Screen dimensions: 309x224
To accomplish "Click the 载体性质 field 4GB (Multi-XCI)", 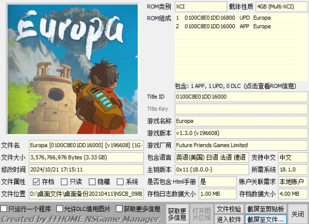I will (282, 7).
